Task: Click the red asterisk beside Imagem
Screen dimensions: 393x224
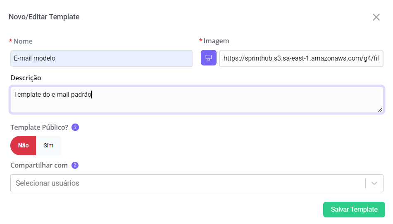Action: 201,41
